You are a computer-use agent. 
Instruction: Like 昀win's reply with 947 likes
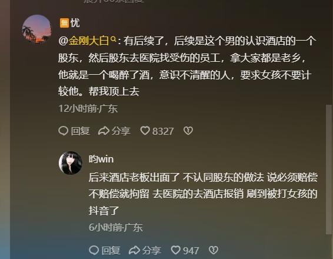[x=176, y=250]
